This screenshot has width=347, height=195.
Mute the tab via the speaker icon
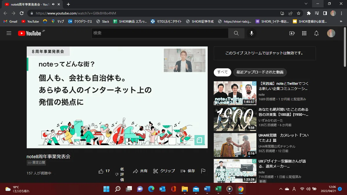pyautogui.click(x=53, y=4)
